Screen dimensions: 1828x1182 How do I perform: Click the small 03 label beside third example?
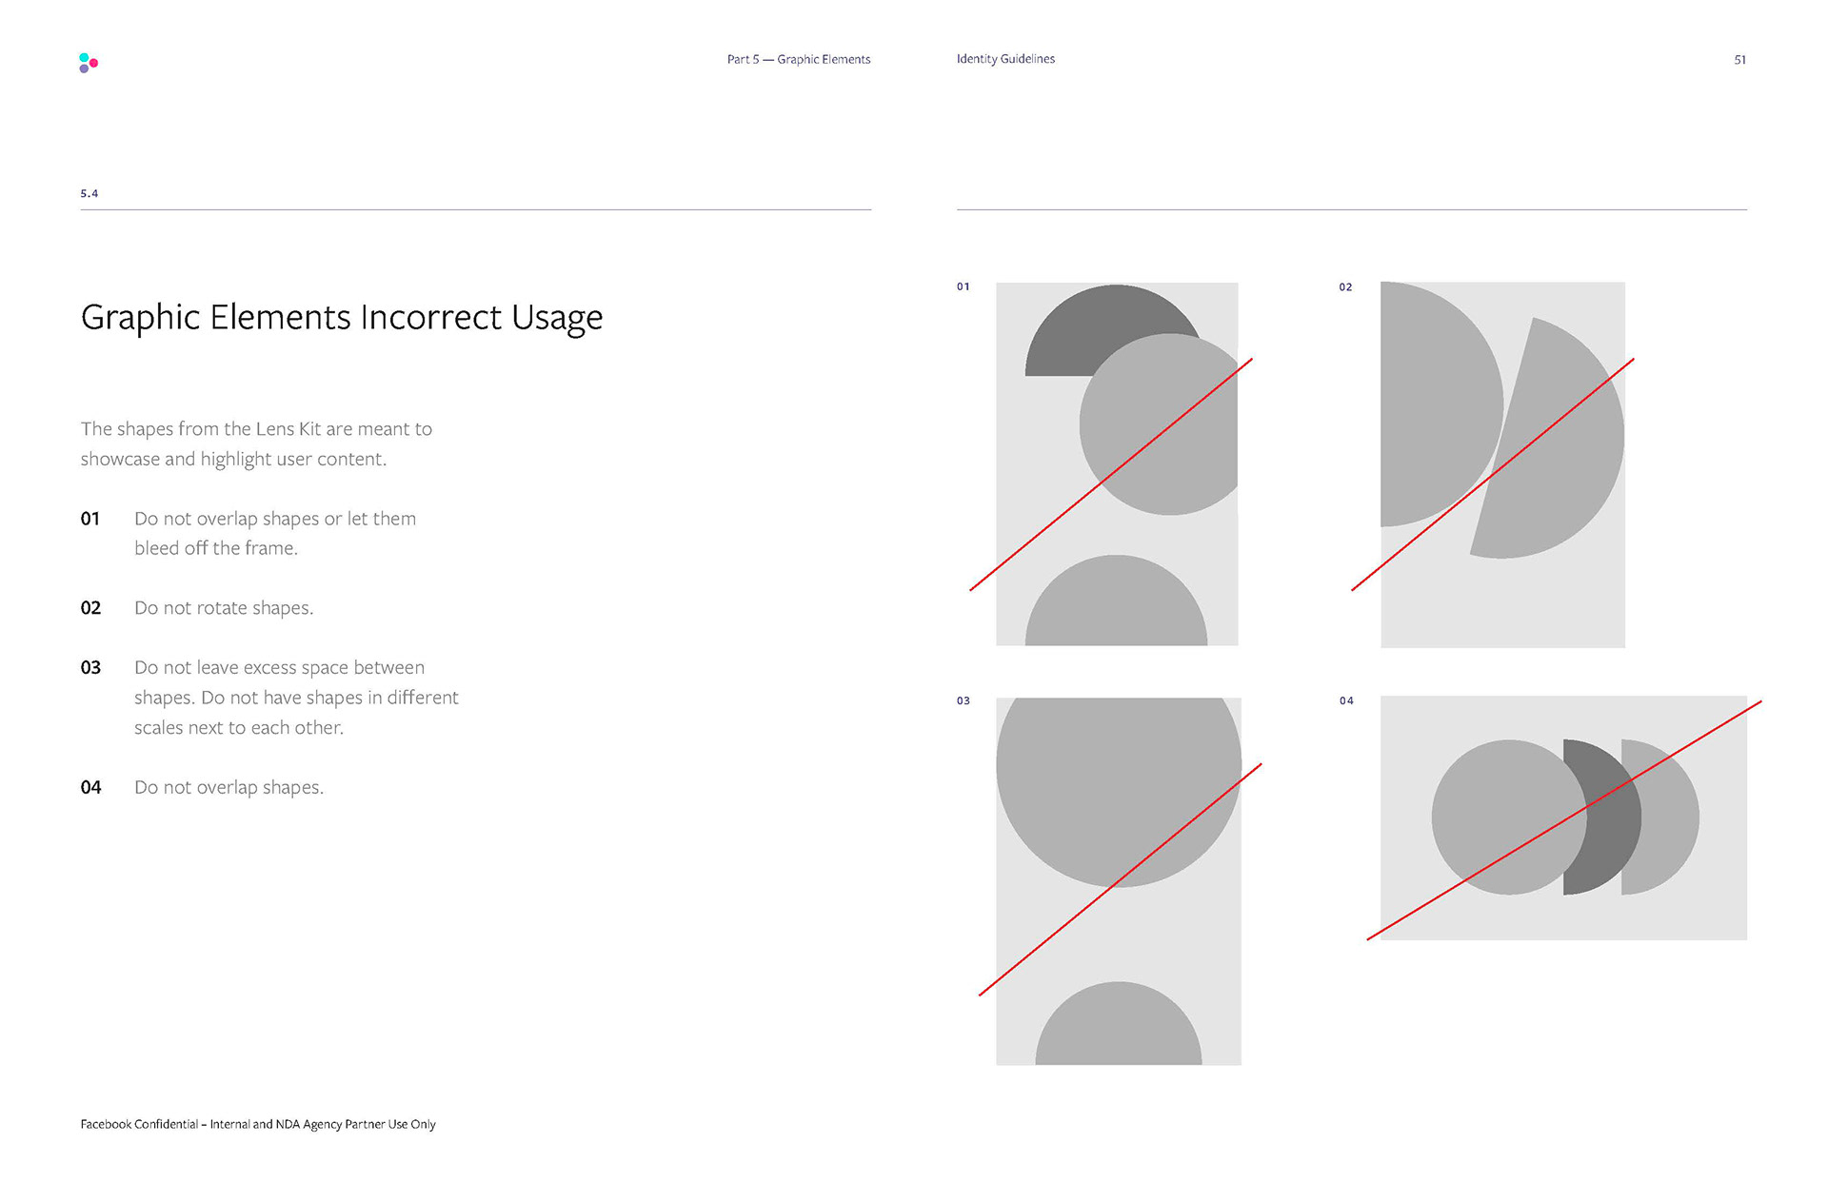pyautogui.click(x=964, y=701)
